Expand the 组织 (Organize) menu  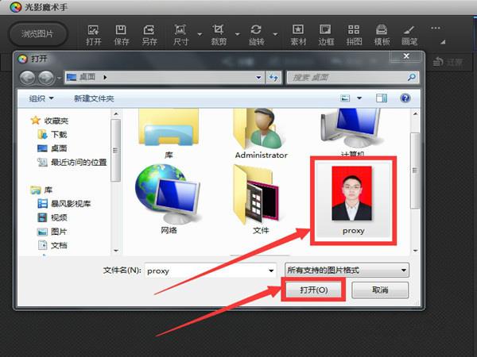41,98
